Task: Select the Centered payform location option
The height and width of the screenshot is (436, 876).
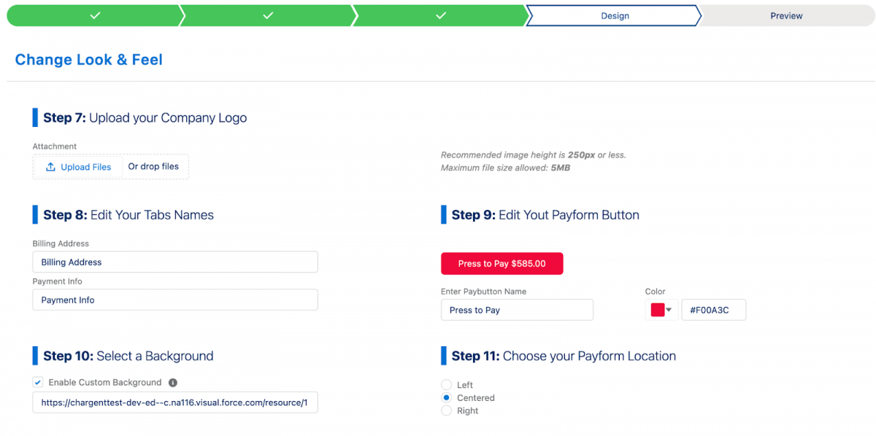Action: point(446,397)
